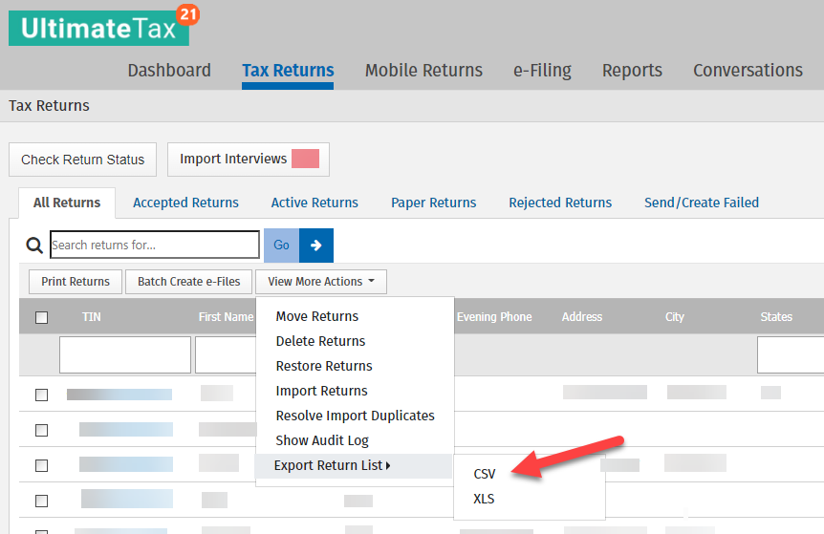Check the second return row checkbox

tap(41, 431)
